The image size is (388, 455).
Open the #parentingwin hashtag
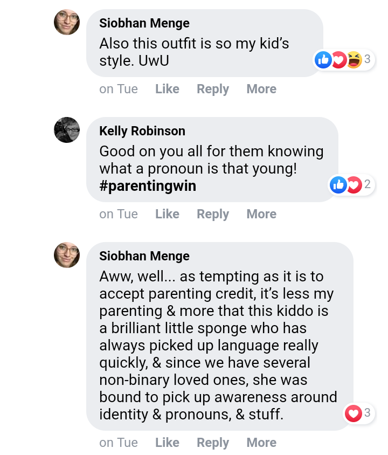click(x=148, y=186)
